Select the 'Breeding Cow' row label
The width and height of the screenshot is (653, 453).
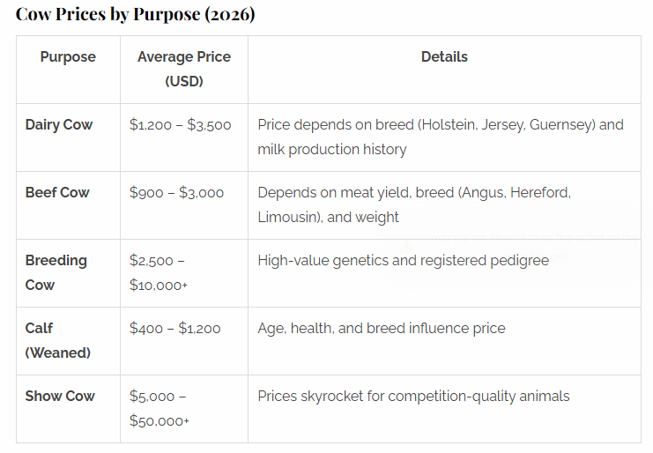pos(56,272)
